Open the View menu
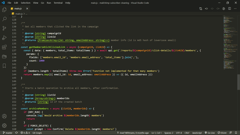Screen dimensions: 240x135 pyautogui.click(x=36, y=3)
